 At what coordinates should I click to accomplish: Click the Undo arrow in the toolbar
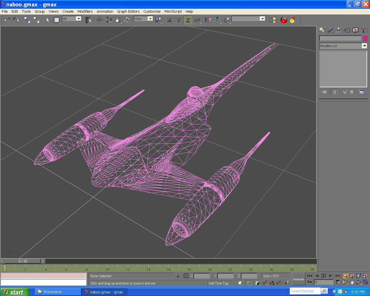point(7,20)
